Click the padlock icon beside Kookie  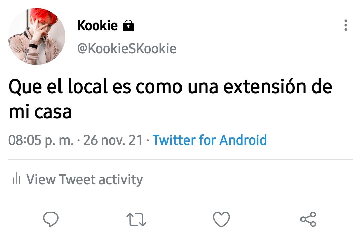click(x=128, y=25)
